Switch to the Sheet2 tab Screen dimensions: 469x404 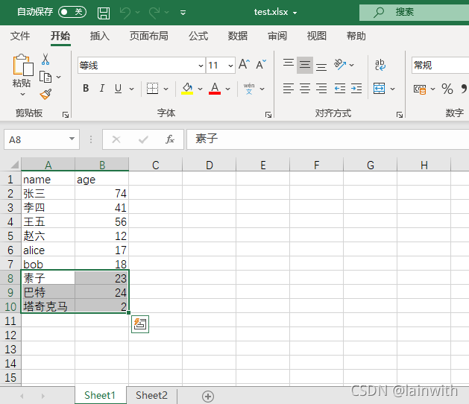click(x=151, y=396)
